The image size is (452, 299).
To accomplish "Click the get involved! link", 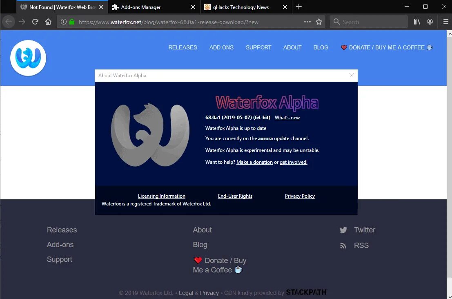I will pyautogui.click(x=294, y=162).
